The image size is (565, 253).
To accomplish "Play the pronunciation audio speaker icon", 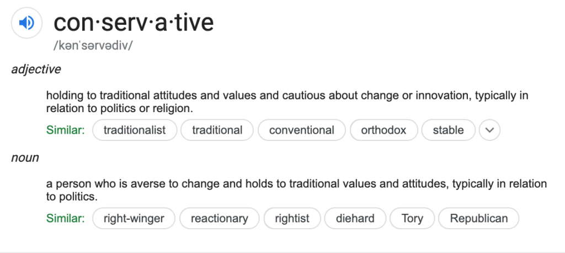I will point(26,23).
